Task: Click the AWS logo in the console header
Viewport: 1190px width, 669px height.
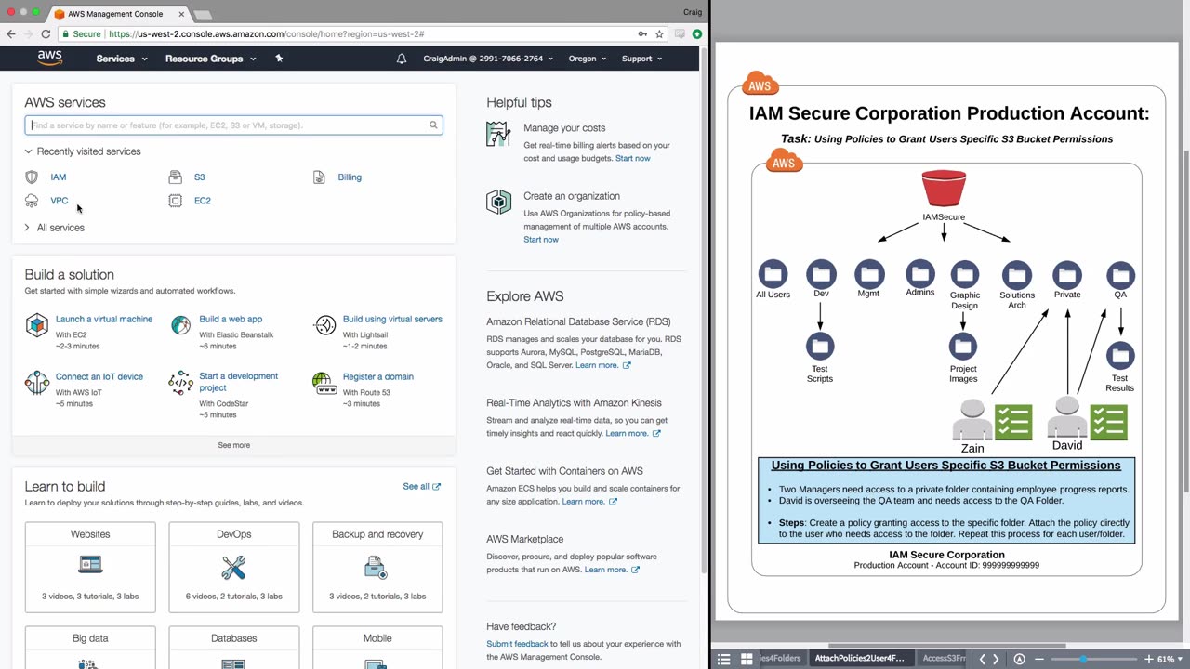Action: (x=50, y=59)
